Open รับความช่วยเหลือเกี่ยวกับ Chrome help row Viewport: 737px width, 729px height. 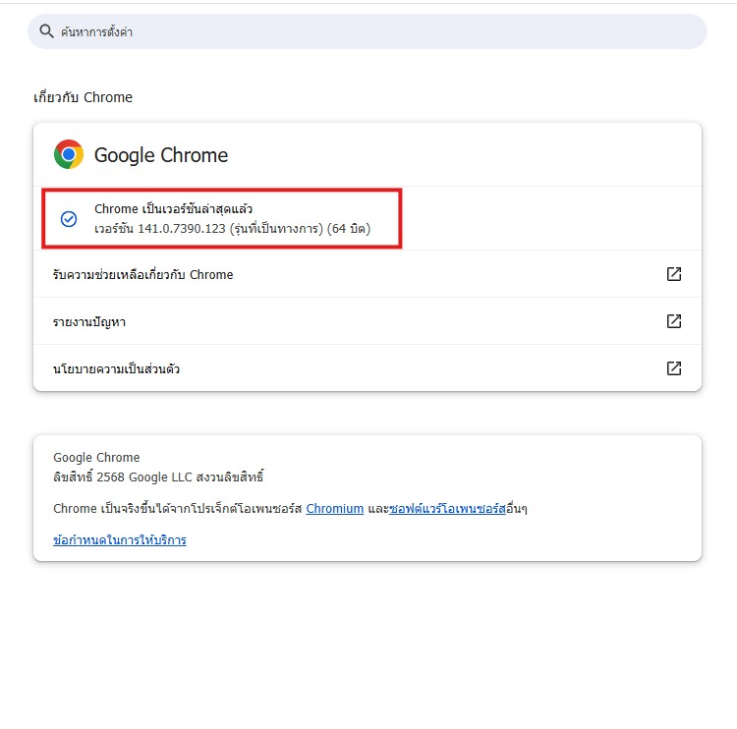pos(143,274)
